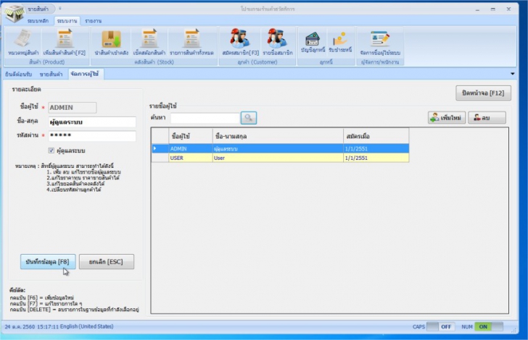The image size is (528, 340).
Task: Toggle the ผู้ดูแลระบบ administrator checkbox
Action: [51, 150]
